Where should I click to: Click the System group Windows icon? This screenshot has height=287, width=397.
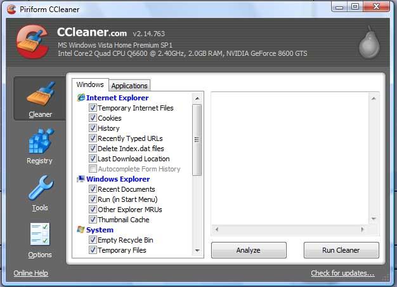click(81, 230)
